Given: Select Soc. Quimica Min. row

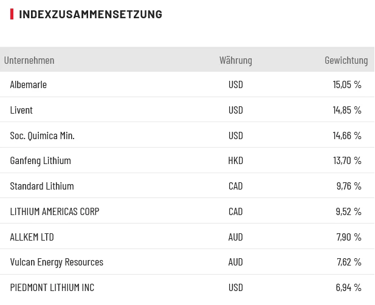Looking at the screenshot, I should [x=42, y=135].
